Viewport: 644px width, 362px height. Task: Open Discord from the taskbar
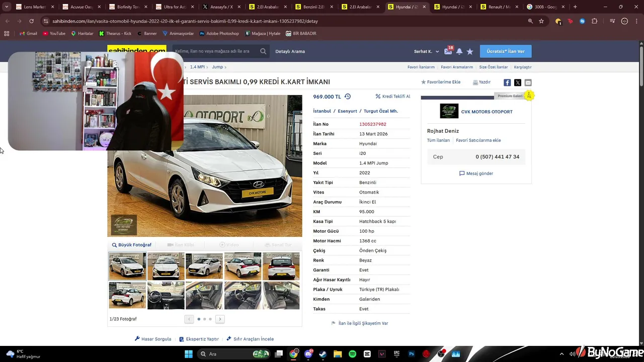pos(308,354)
